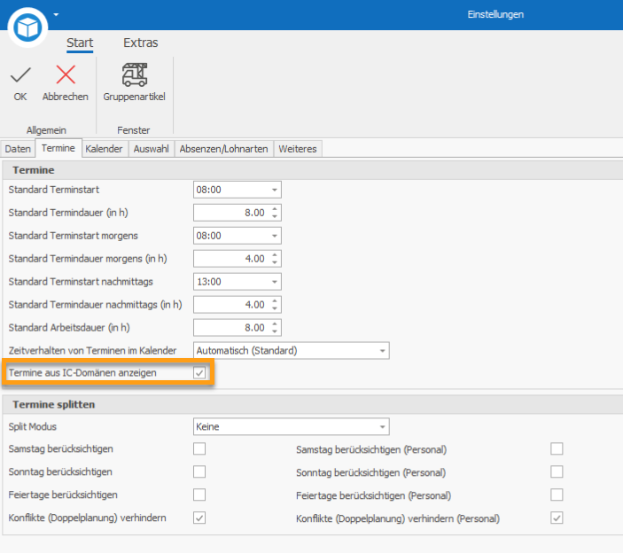Enable Feiertage berücksichtigen (Personal) checkbox

557,495
